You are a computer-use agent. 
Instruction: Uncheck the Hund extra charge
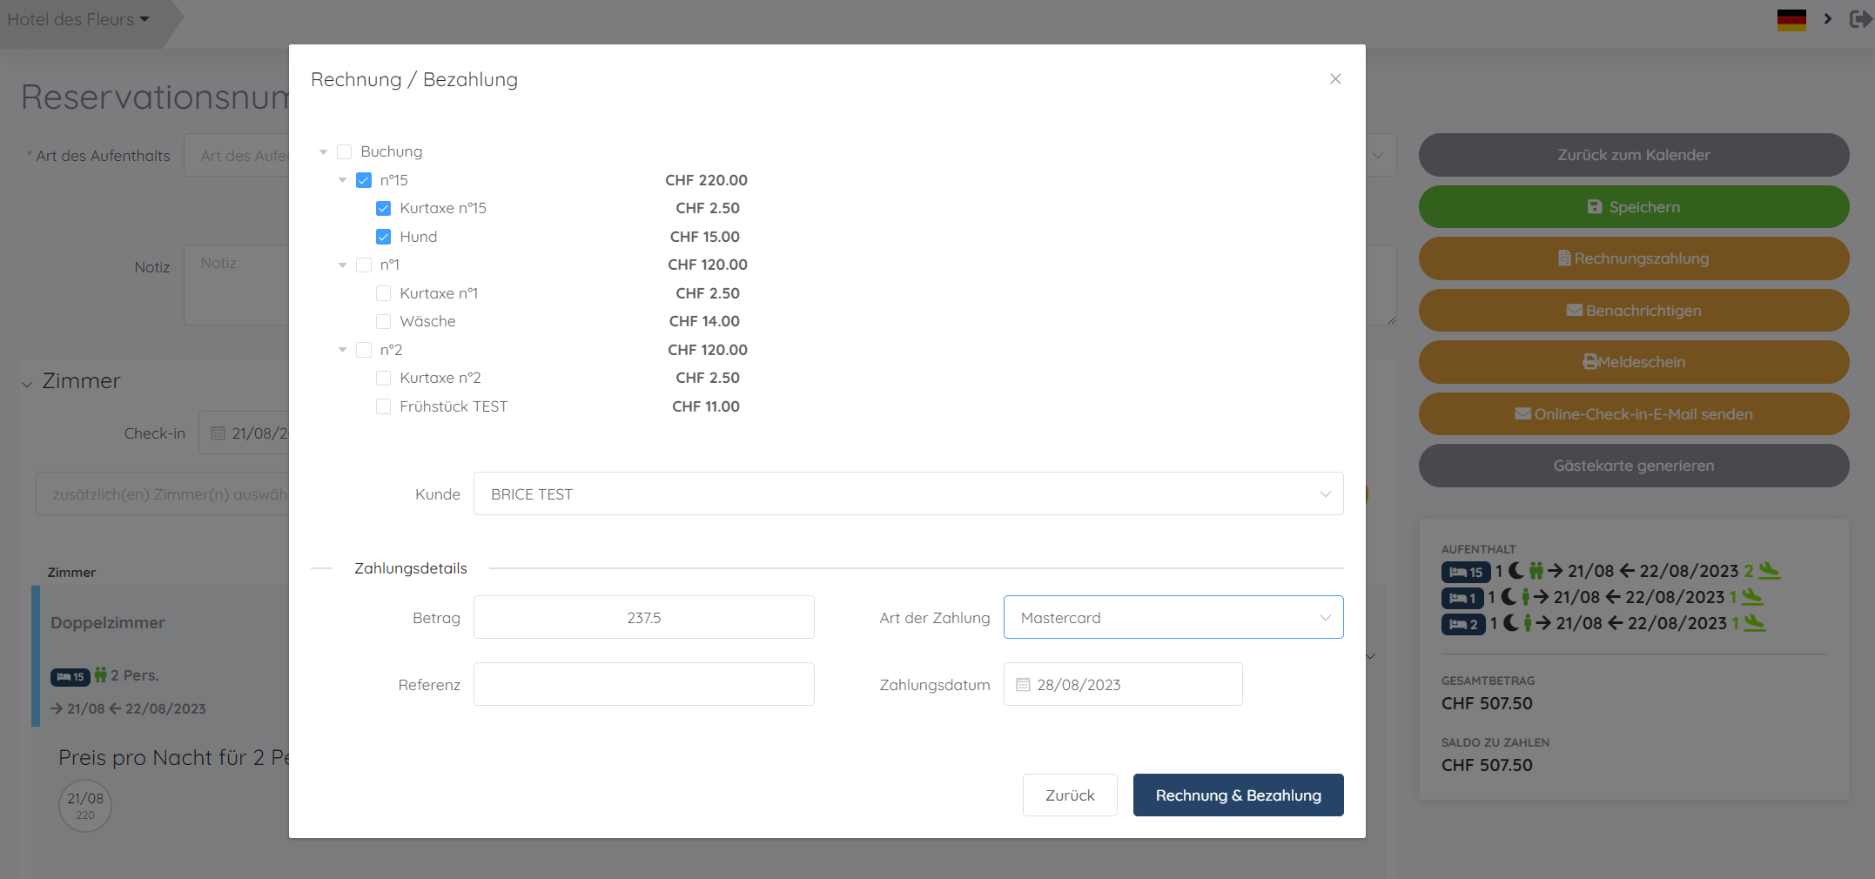pos(384,237)
